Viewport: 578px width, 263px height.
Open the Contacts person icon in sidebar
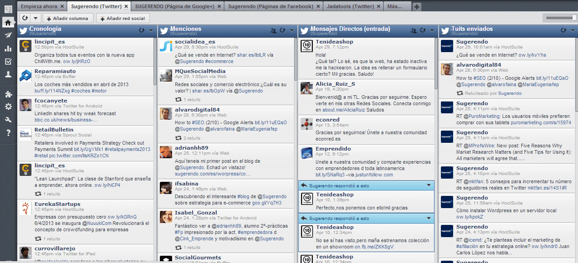click(8, 75)
